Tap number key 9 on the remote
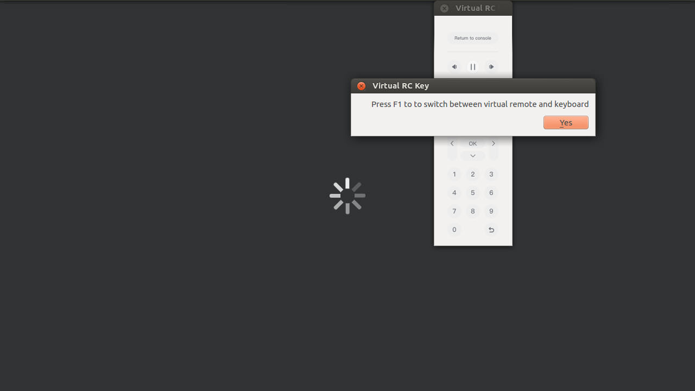Screen dimensions: 695x391 [491, 211]
